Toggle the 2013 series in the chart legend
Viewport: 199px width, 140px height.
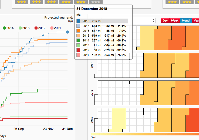pos(24,28)
